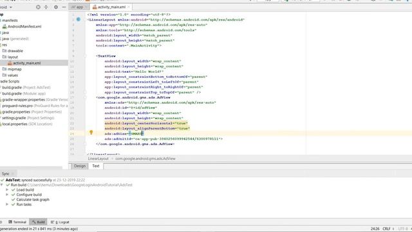Open build.gradle (Project: AdsTest)
Image resolution: width=412 pixels, height=232 pixels.
[26, 88]
